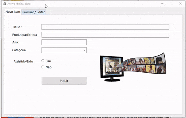This screenshot has height=118, width=186.
Task: Click the Produtora/Editora label
Action: tap(26, 35)
